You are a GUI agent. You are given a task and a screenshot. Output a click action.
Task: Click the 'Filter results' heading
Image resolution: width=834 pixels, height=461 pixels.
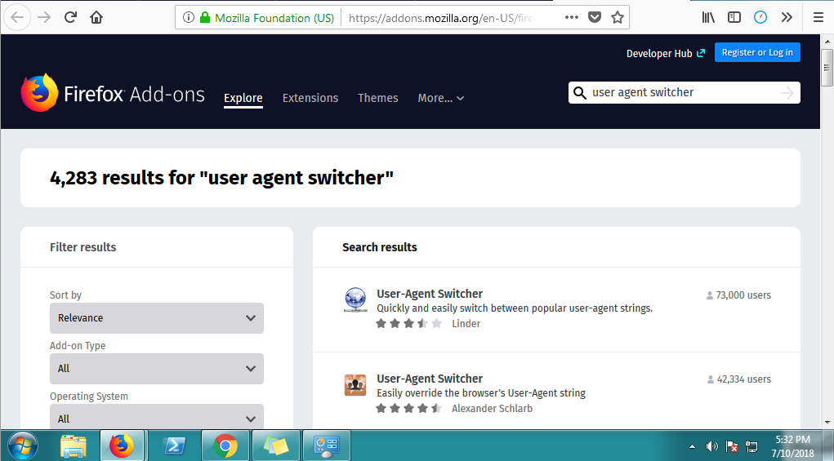click(x=83, y=247)
